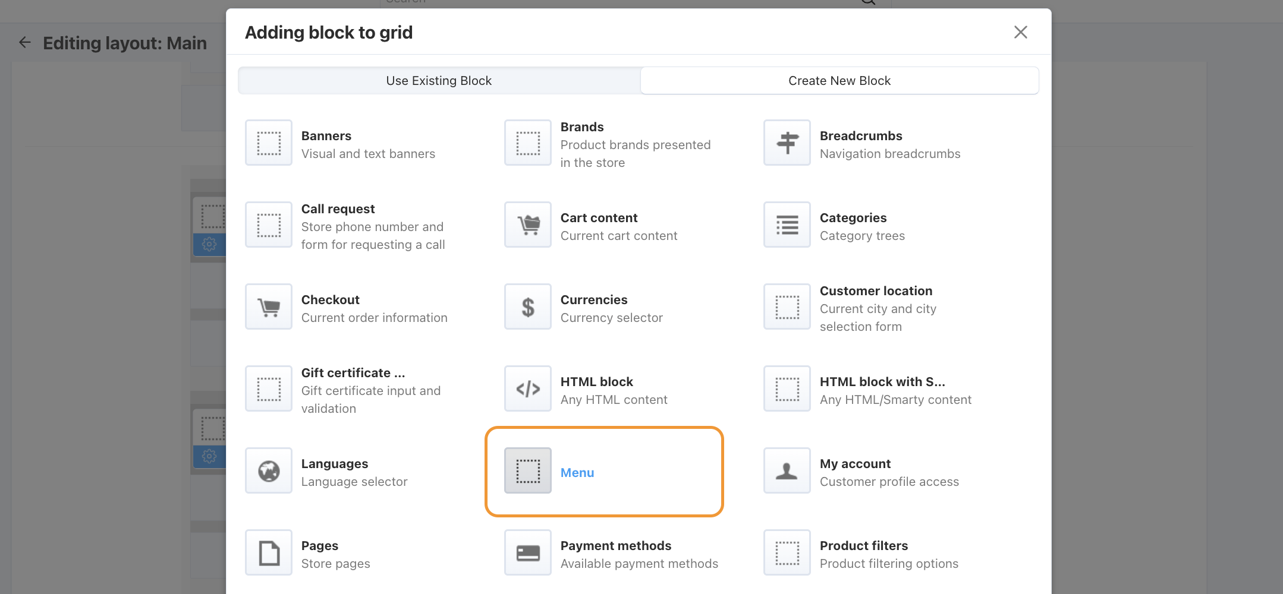Screen dimensions: 1283x594
Task: Select the Categories list icon
Action: point(787,225)
